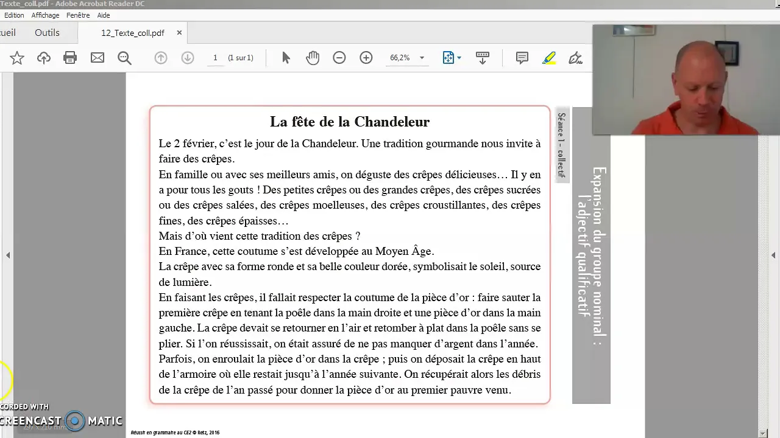Click the upload to cloud icon
Image resolution: width=780 pixels, height=438 pixels.
click(44, 58)
